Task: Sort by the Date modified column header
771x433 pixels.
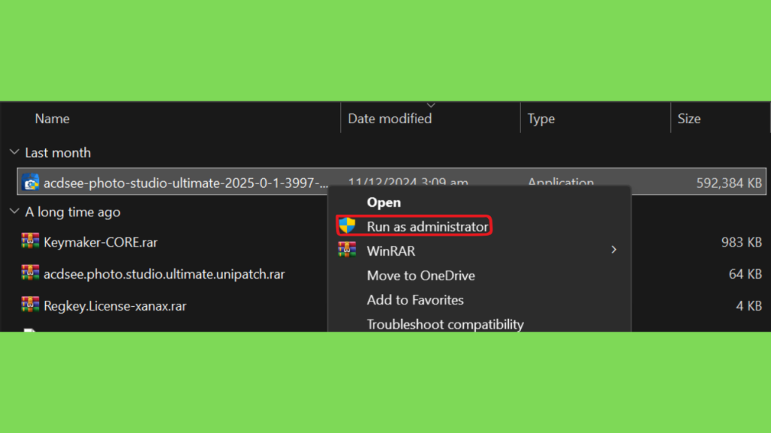Action: tap(389, 119)
